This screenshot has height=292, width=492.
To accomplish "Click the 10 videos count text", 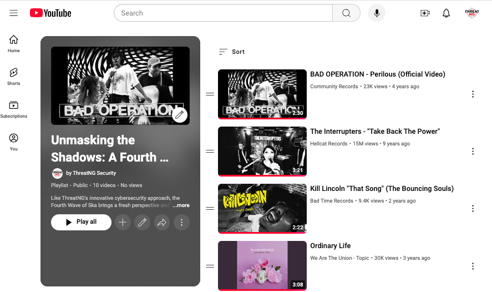I will pyautogui.click(x=104, y=185).
